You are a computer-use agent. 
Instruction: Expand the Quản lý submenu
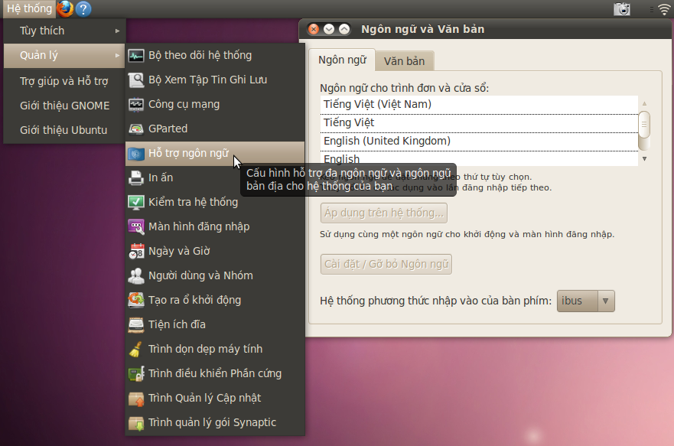64,55
